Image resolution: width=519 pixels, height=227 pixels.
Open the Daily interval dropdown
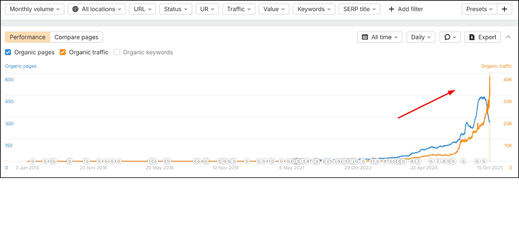(x=421, y=37)
